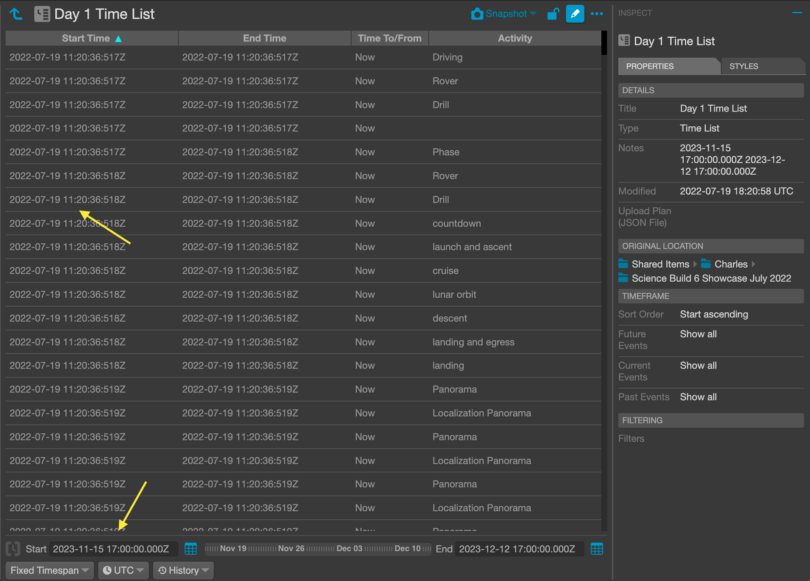Select the Edit pencil icon
This screenshot has height=581, width=810.
575,13
